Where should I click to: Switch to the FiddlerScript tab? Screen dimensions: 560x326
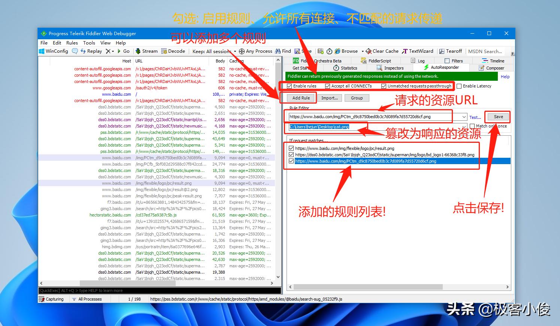coord(376,61)
